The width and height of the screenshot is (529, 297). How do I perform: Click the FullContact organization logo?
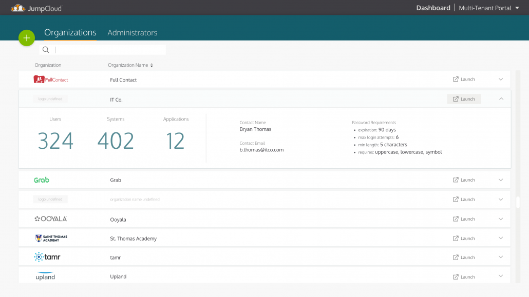(51, 80)
